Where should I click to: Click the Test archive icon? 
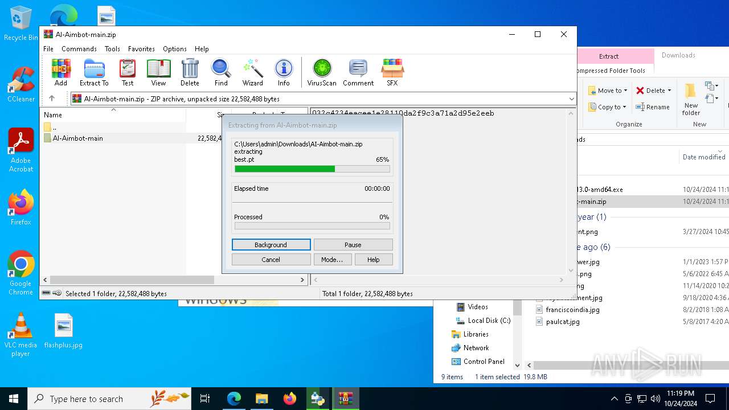tap(128, 72)
